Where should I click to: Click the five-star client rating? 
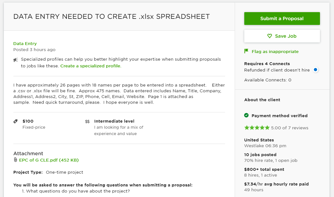[257, 128]
